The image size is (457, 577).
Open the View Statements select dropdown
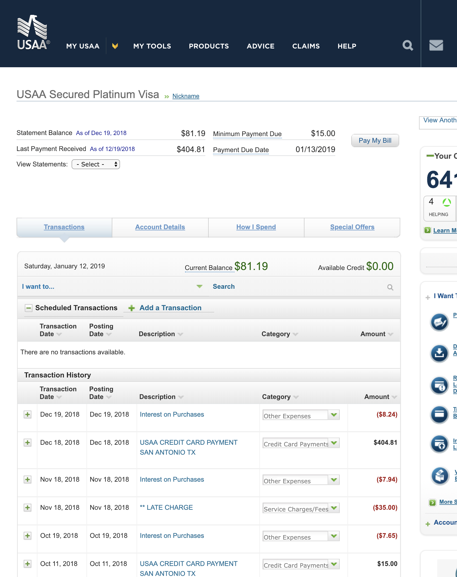pyautogui.click(x=96, y=165)
